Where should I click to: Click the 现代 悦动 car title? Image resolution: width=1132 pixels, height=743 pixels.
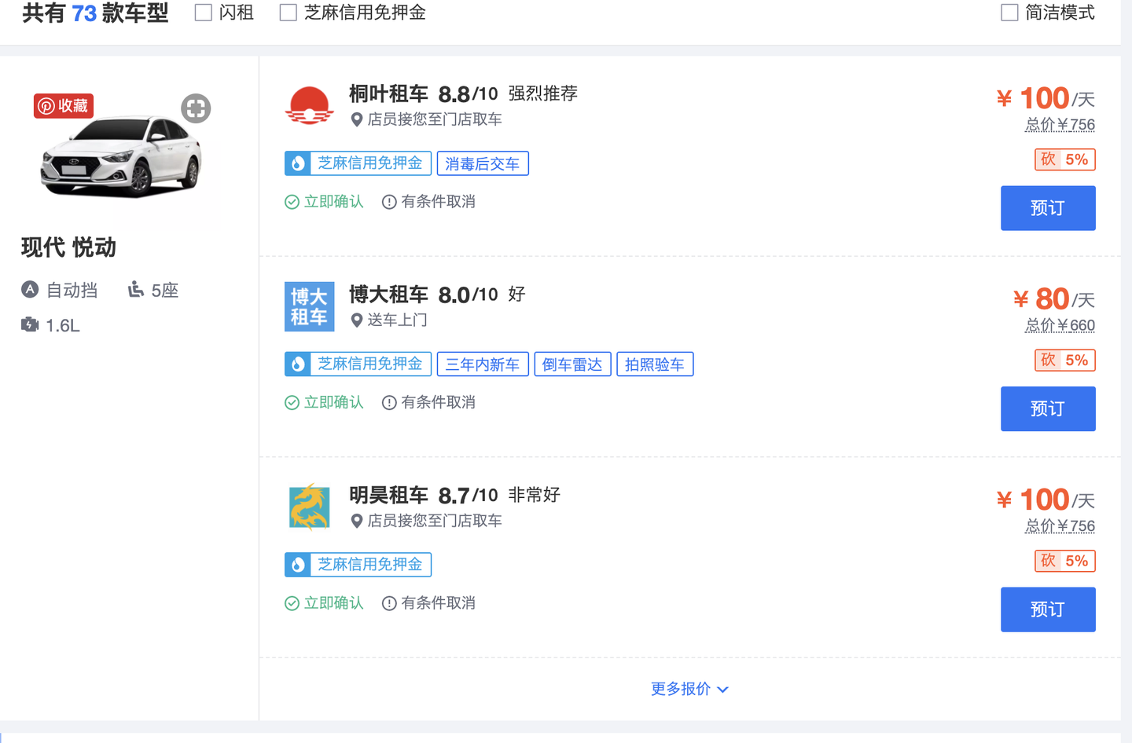[x=69, y=247]
